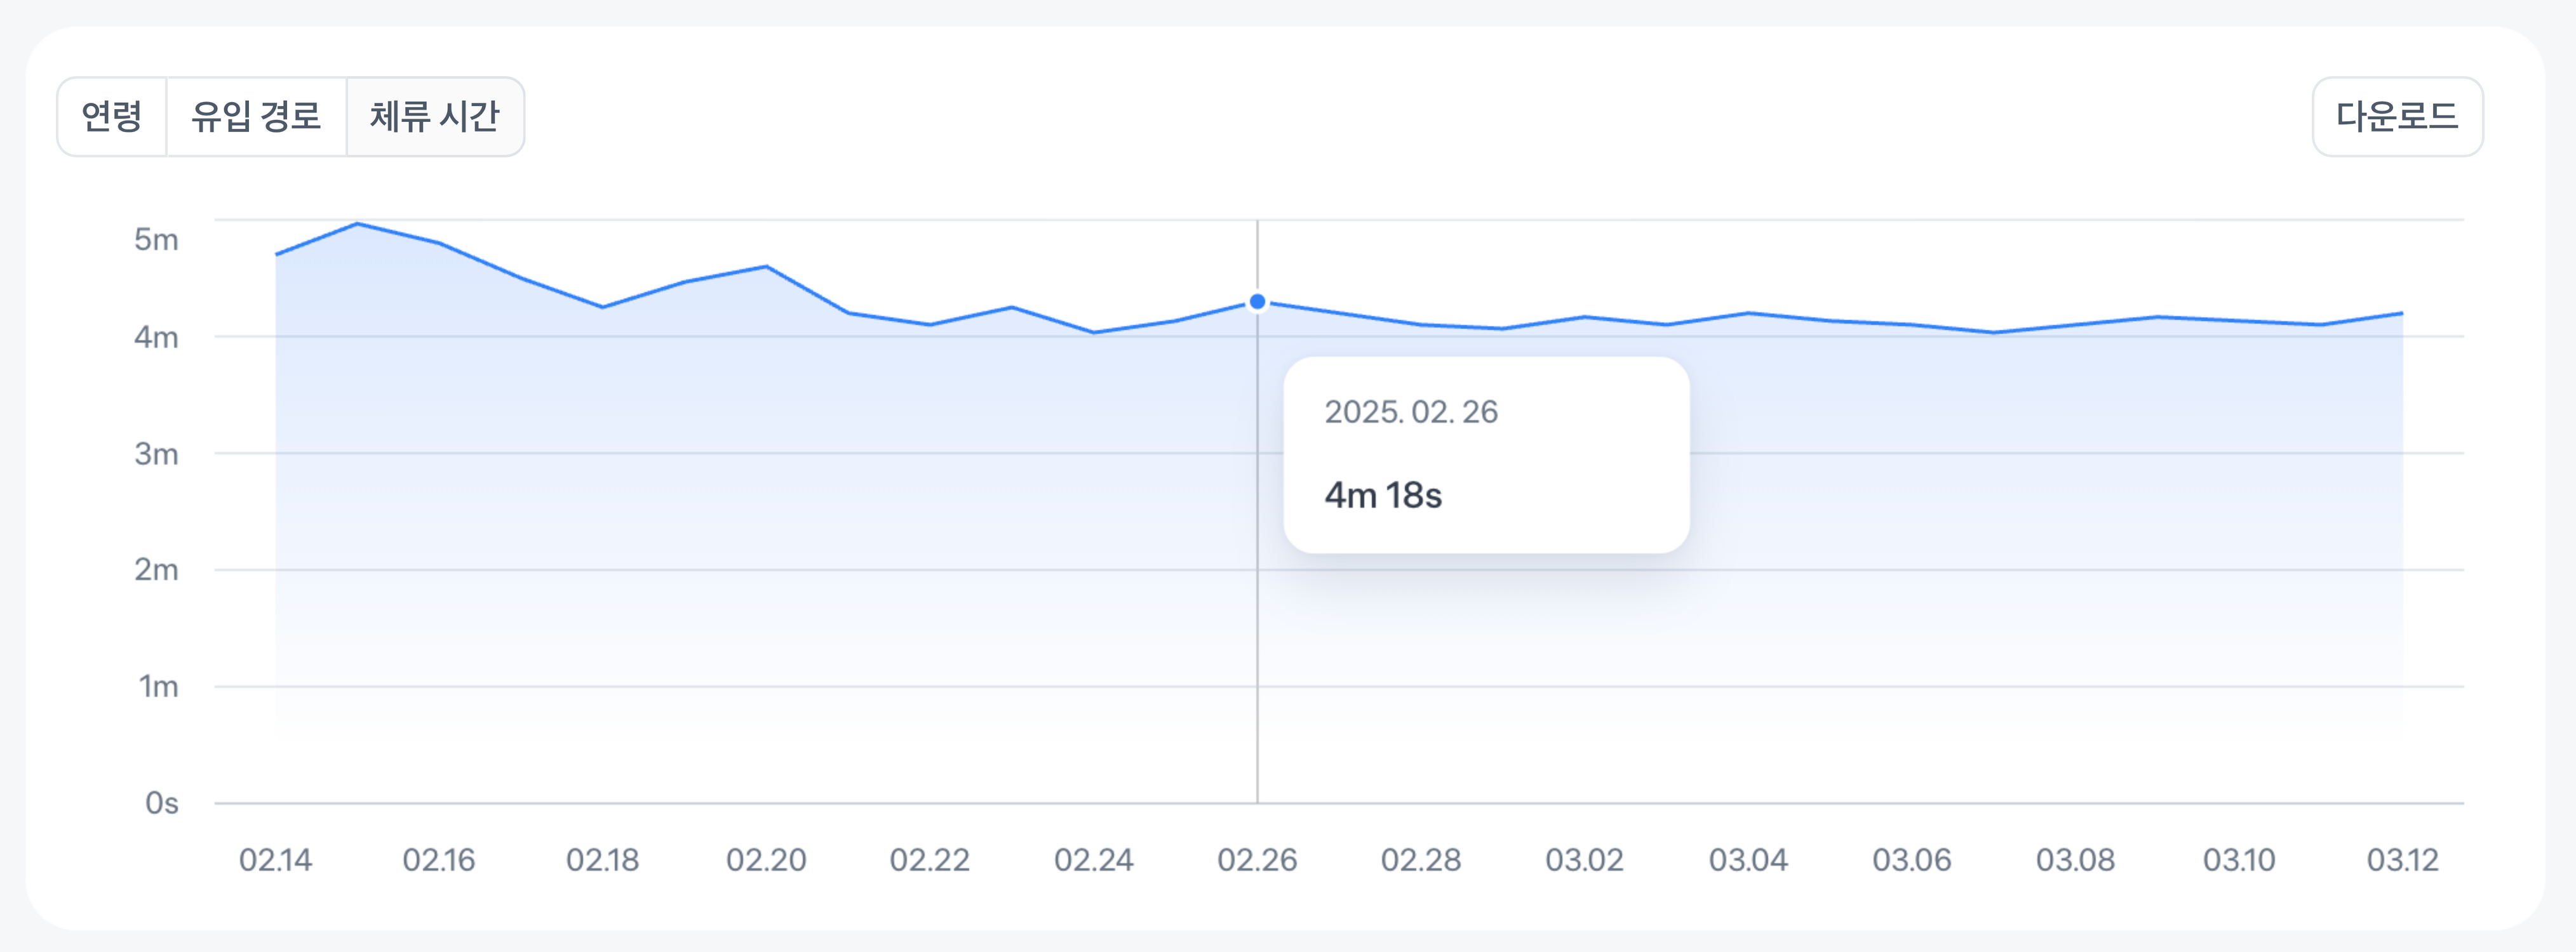Click the 03.06 x-axis date label
Screen dimensions: 2576x952
click(x=1911, y=859)
